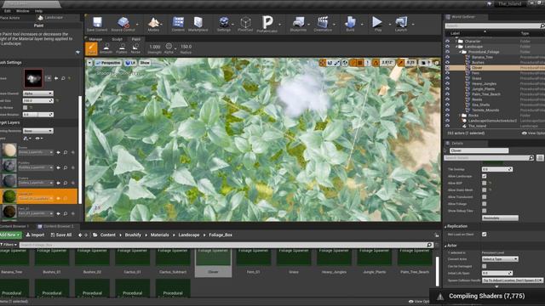Open the editor Settings toolbar icon

224,23
